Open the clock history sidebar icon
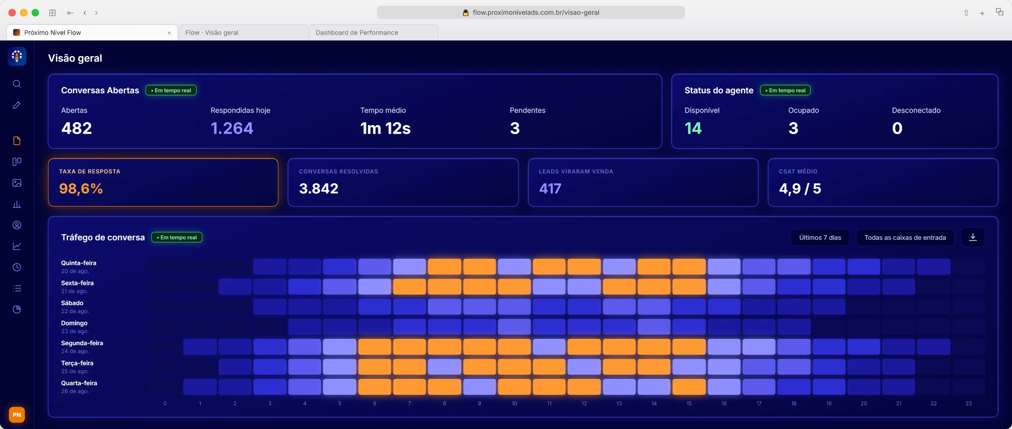This screenshot has width=1012, height=429. [17, 267]
